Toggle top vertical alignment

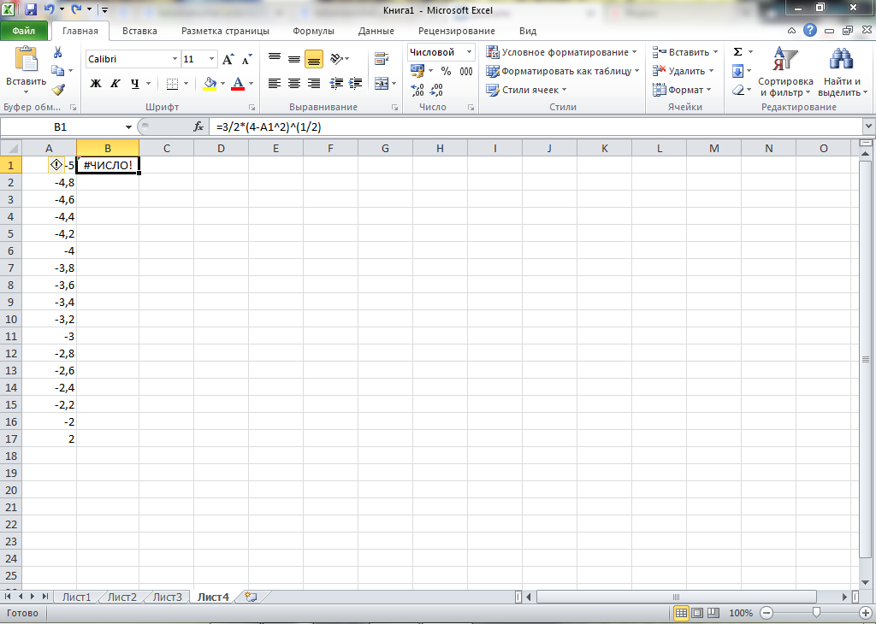(x=275, y=58)
